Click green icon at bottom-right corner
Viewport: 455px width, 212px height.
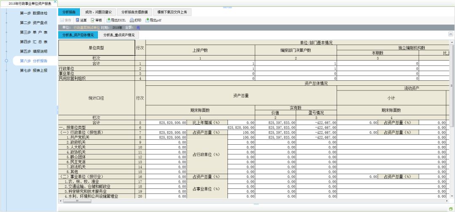click(451, 209)
